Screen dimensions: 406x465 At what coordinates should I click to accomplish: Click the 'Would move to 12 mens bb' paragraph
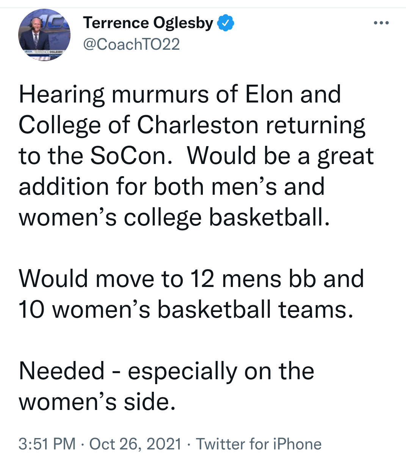(x=191, y=294)
